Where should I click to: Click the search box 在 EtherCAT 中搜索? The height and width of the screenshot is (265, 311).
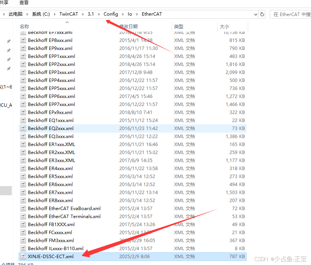(290, 14)
